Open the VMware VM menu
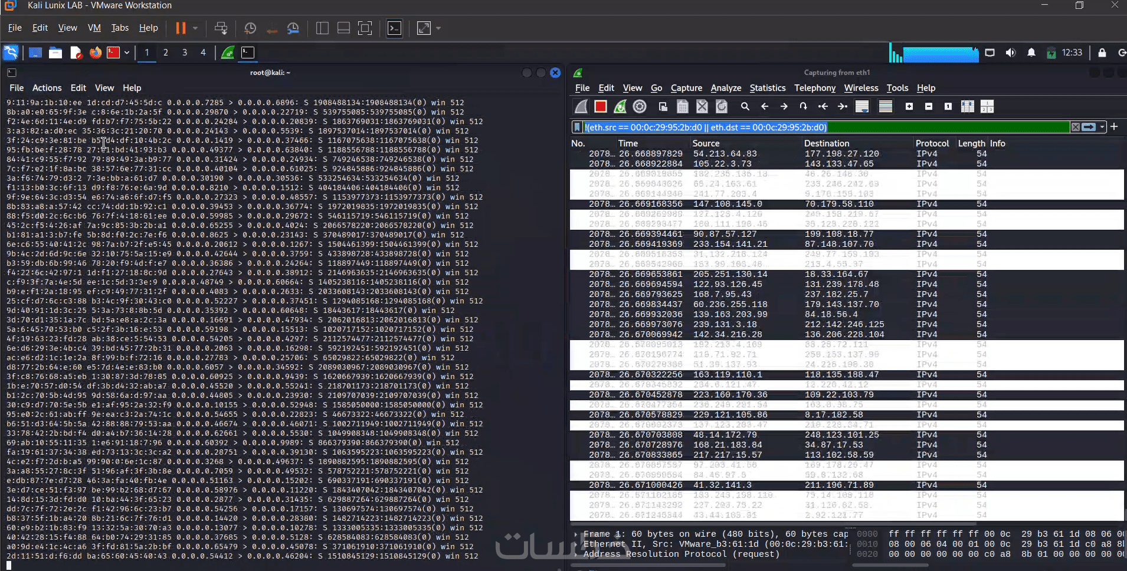Screen dimensions: 1127x571 tap(94, 28)
